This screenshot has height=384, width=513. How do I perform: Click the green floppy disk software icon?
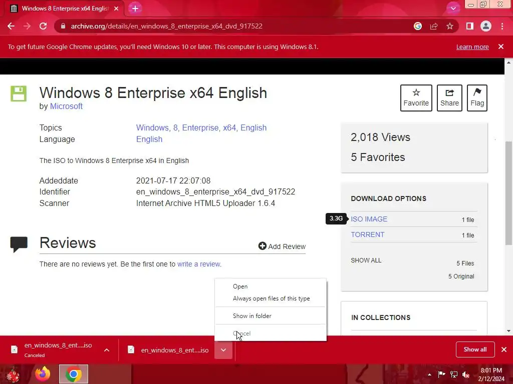pos(19,93)
